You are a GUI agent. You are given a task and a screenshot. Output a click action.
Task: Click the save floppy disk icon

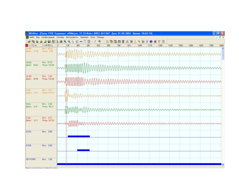pyautogui.click(x=49, y=41)
